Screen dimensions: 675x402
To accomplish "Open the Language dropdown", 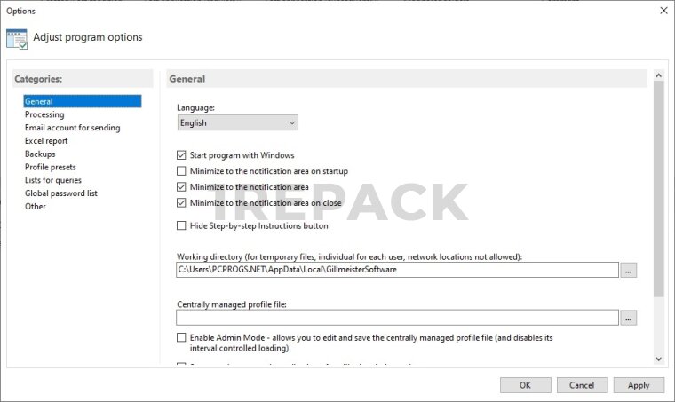I will tap(238, 123).
